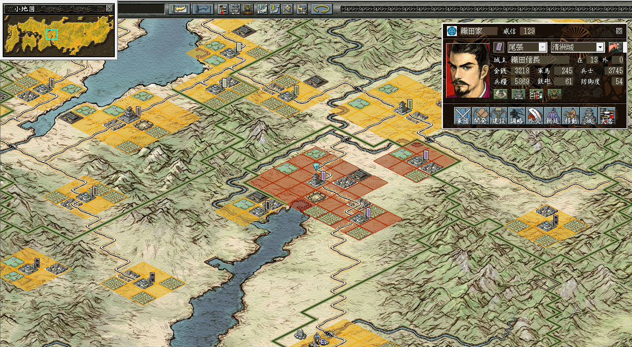This screenshot has height=347, width=632.
Task: Open the 移動 (move) command
Action: (570, 116)
